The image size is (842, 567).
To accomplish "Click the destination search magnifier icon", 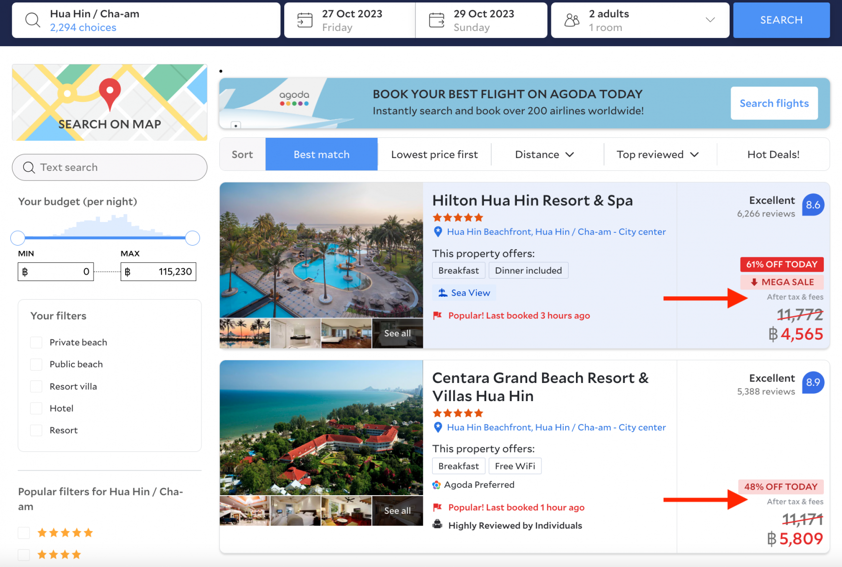I will tap(33, 20).
